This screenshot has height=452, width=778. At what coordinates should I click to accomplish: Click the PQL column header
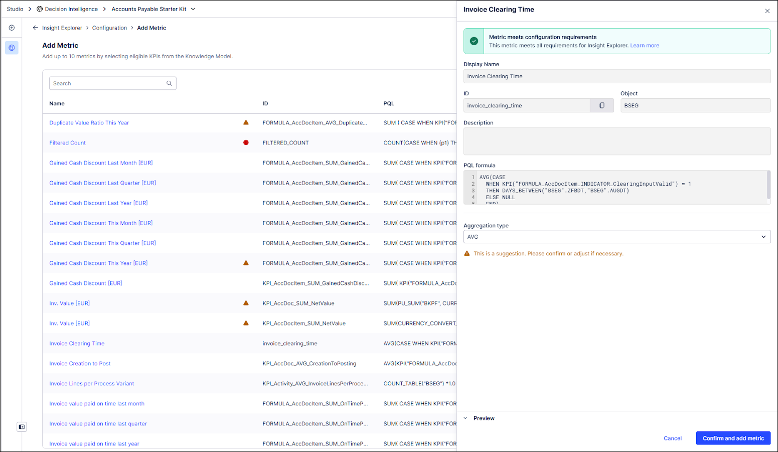389,103
